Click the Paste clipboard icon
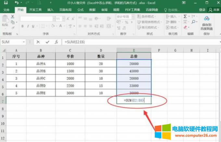Viewport: 221px width, 142px height. 5,20
